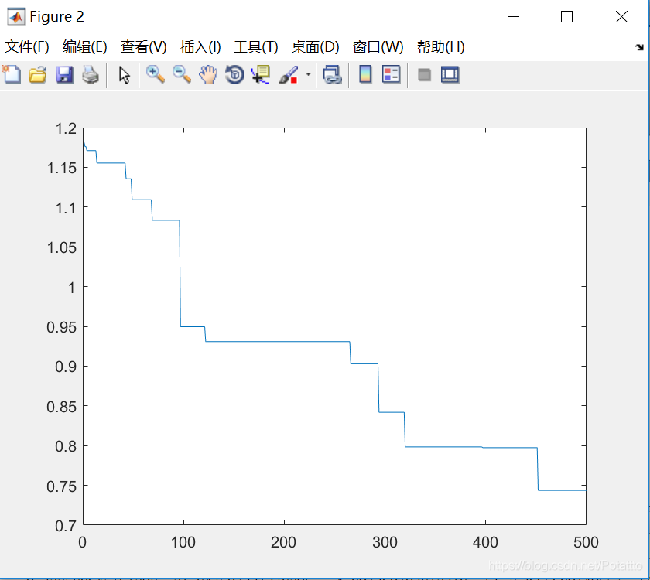Image resolution: width=650 pixels, height=580 pixels.
Task: Select the Data Cursor tool
Action: click(261, 74)
